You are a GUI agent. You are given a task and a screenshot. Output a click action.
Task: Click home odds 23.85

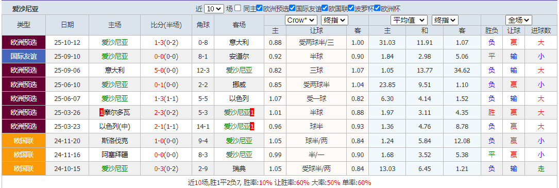point(387,84)
